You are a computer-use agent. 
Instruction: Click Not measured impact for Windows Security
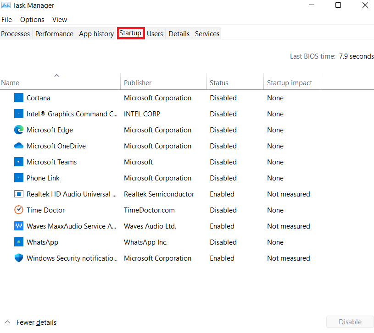pyautogui.click(x=289, y=258)
